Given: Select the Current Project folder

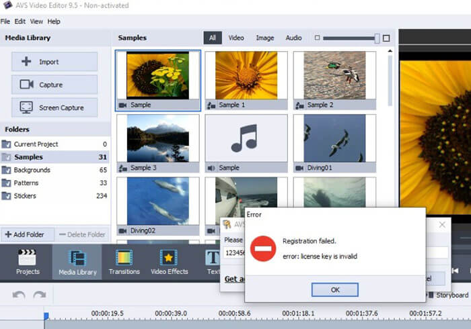Looking at the screenshot, I should point(55,144).
